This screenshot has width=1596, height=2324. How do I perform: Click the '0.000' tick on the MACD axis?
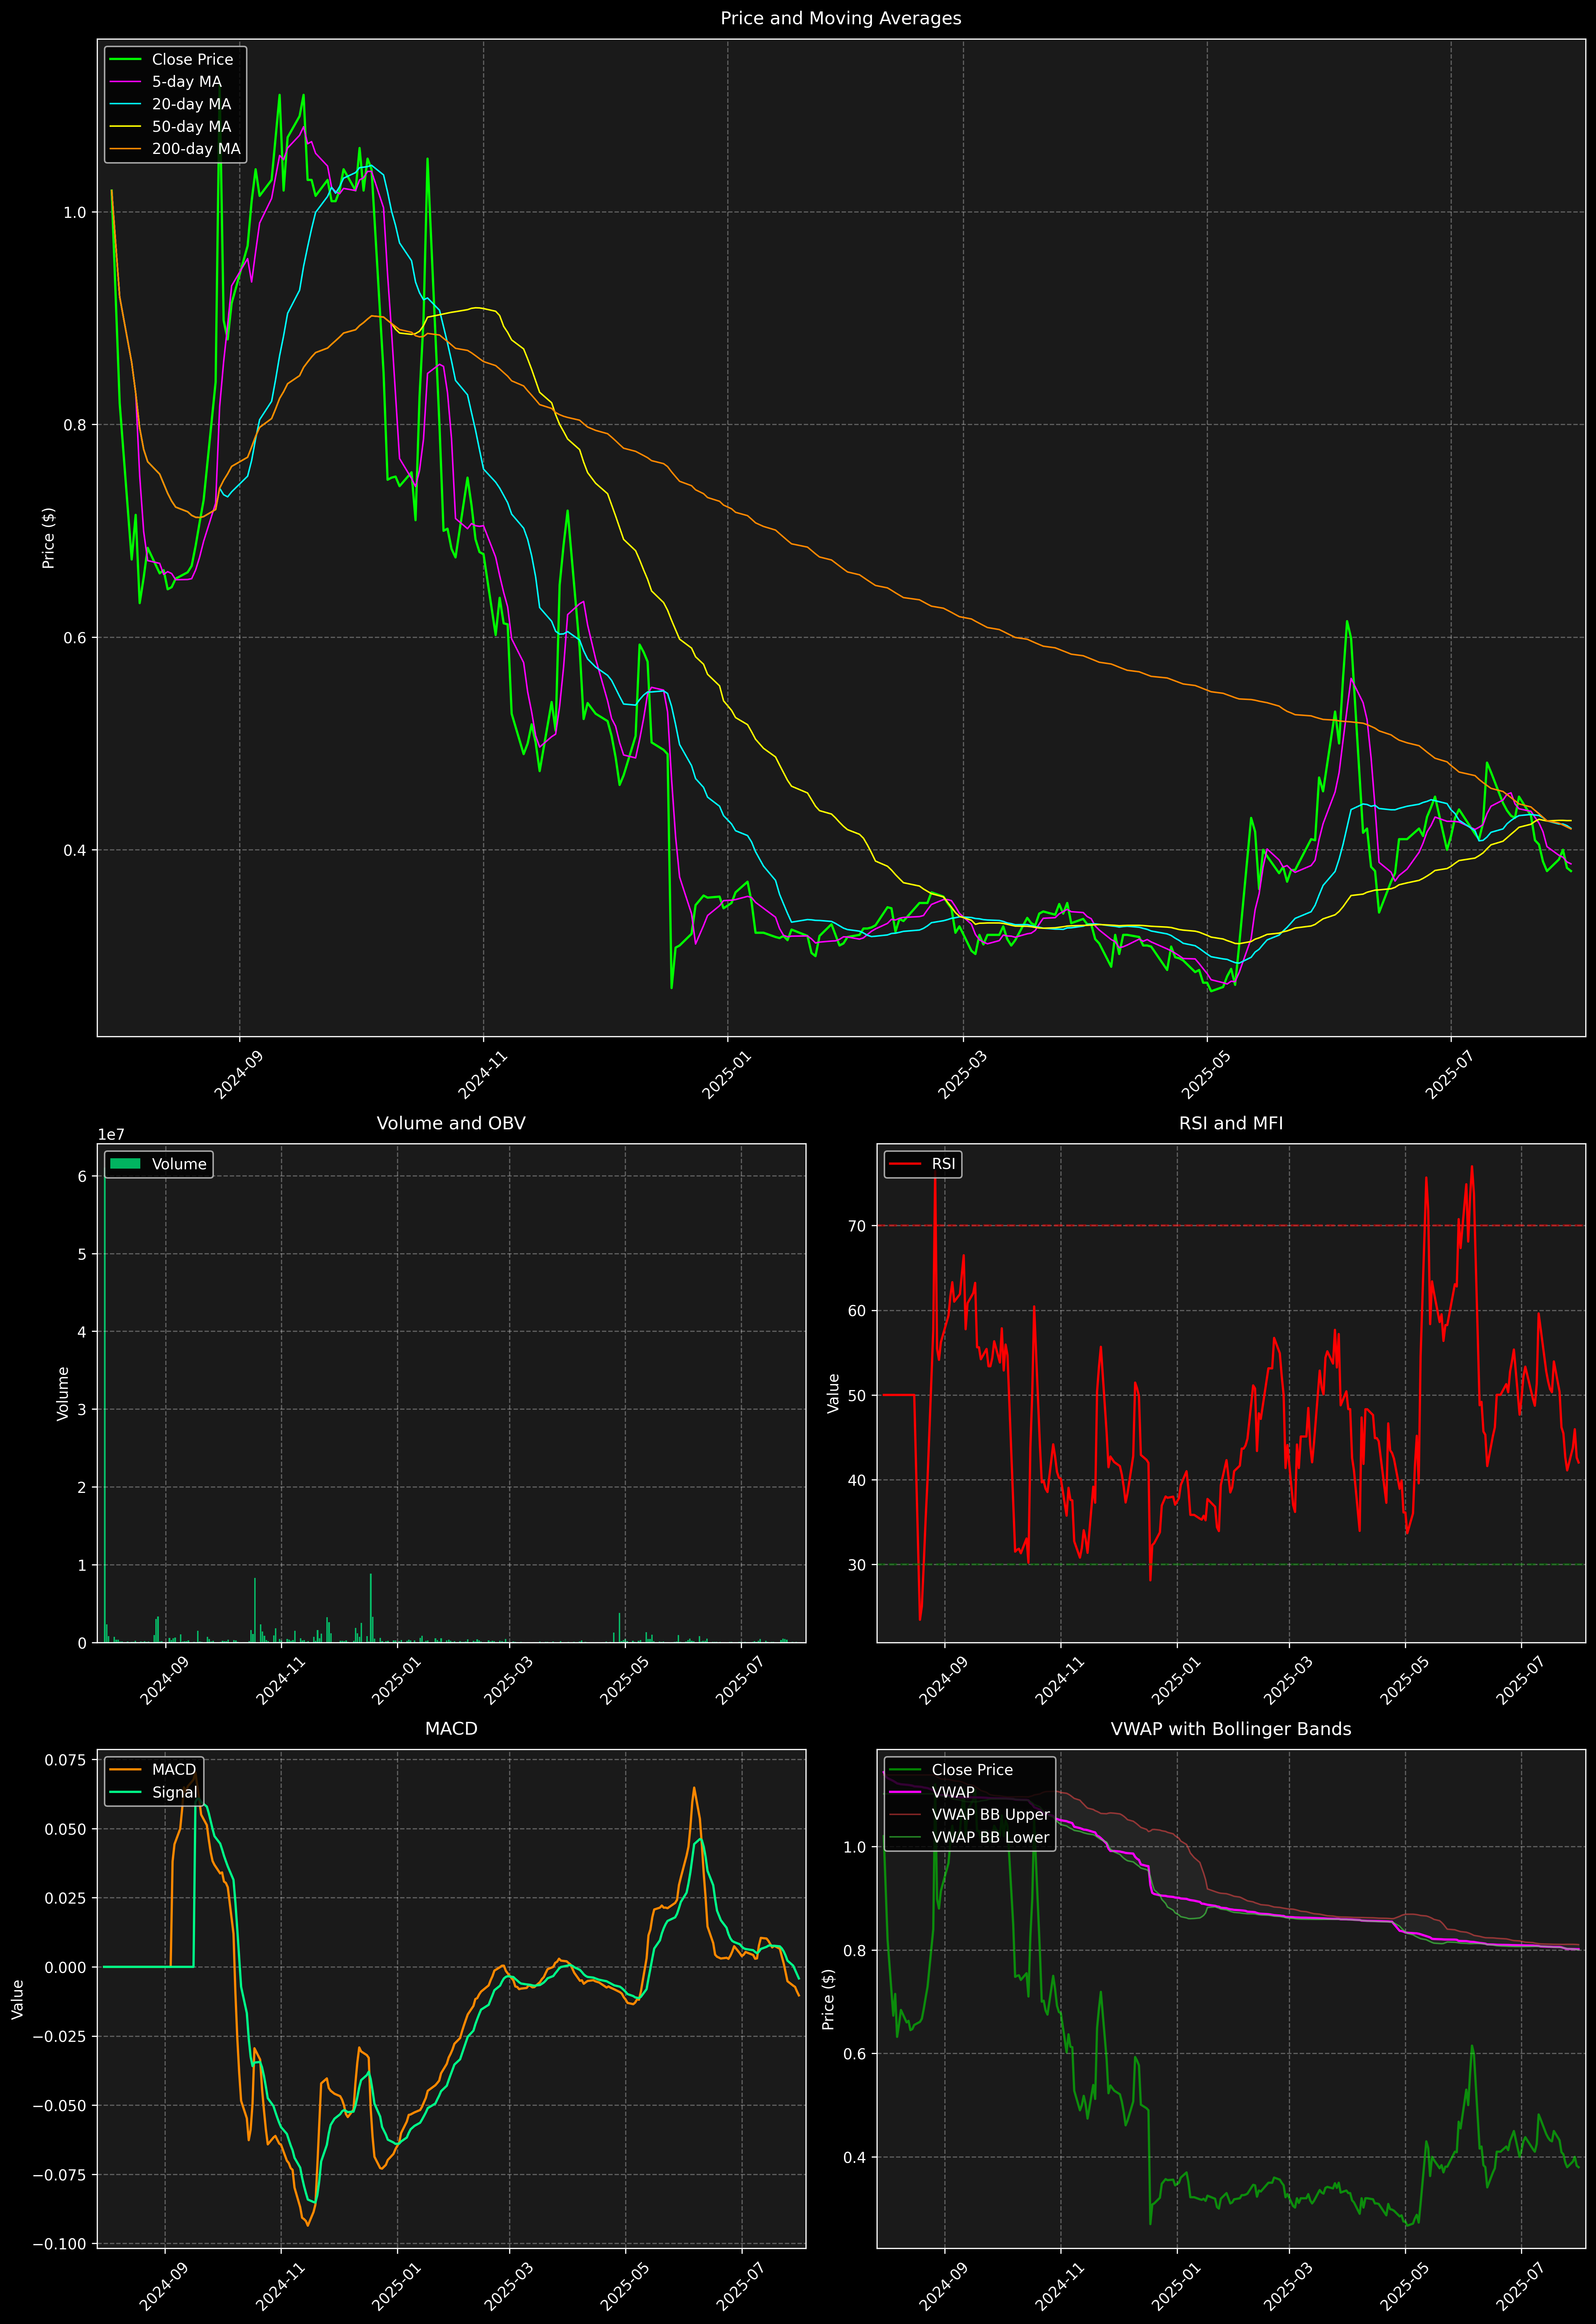coord(65,1967)
